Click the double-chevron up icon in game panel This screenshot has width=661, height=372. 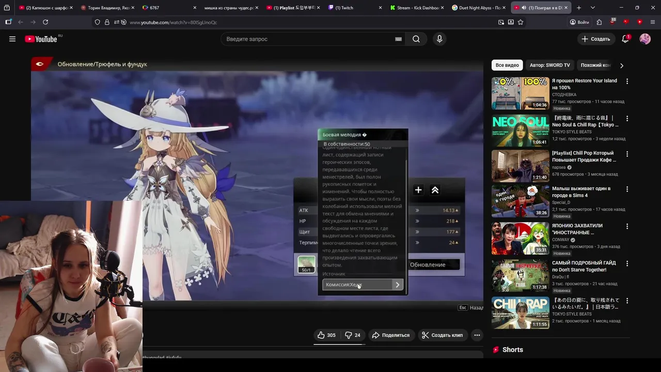click(x=435, y=190)
